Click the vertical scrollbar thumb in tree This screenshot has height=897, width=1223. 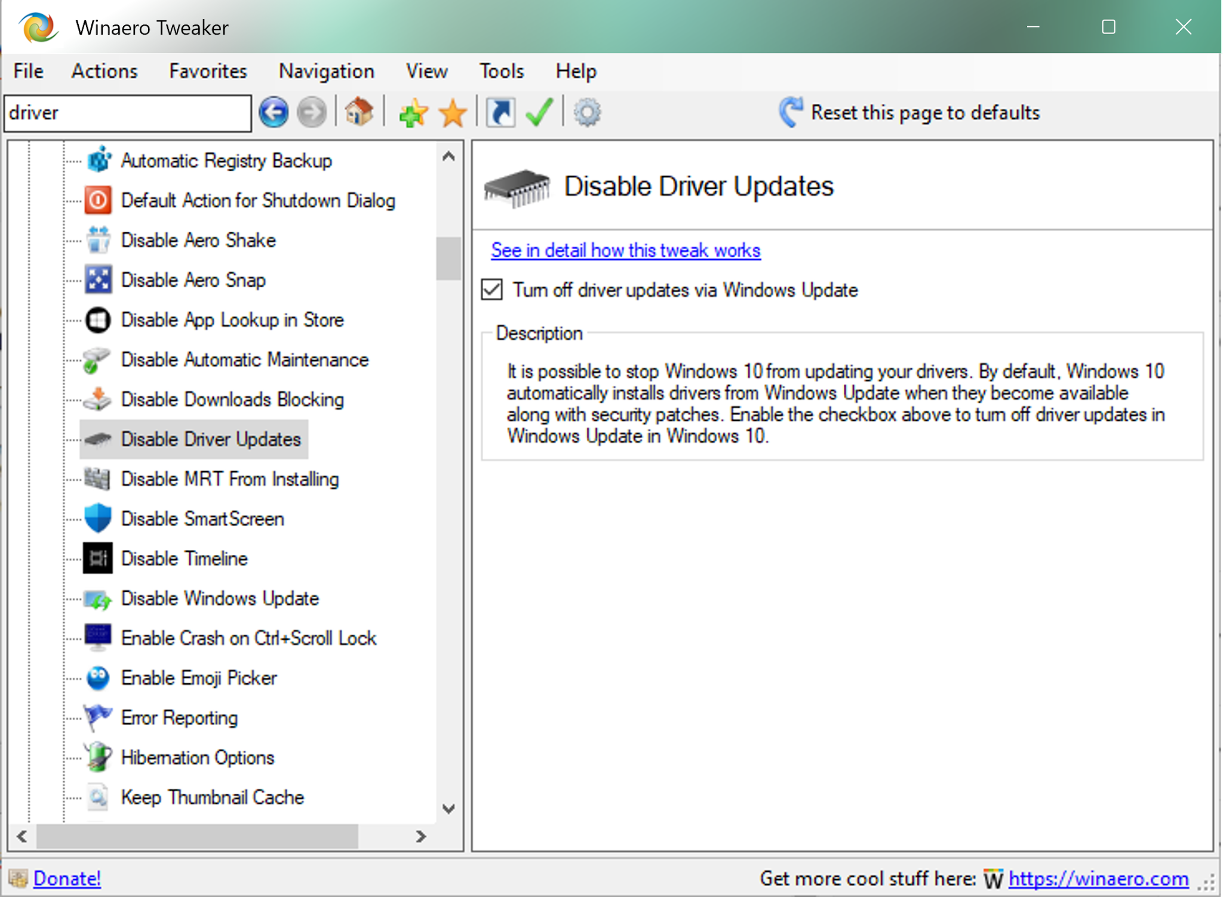pyautogui.click(x=448, y=258)
